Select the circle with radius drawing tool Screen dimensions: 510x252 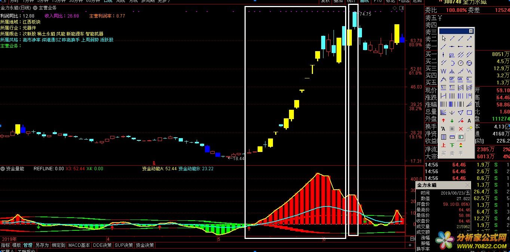pyautogui.click(x=461, y=63)
